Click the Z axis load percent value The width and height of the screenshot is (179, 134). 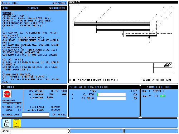[135, 98]
